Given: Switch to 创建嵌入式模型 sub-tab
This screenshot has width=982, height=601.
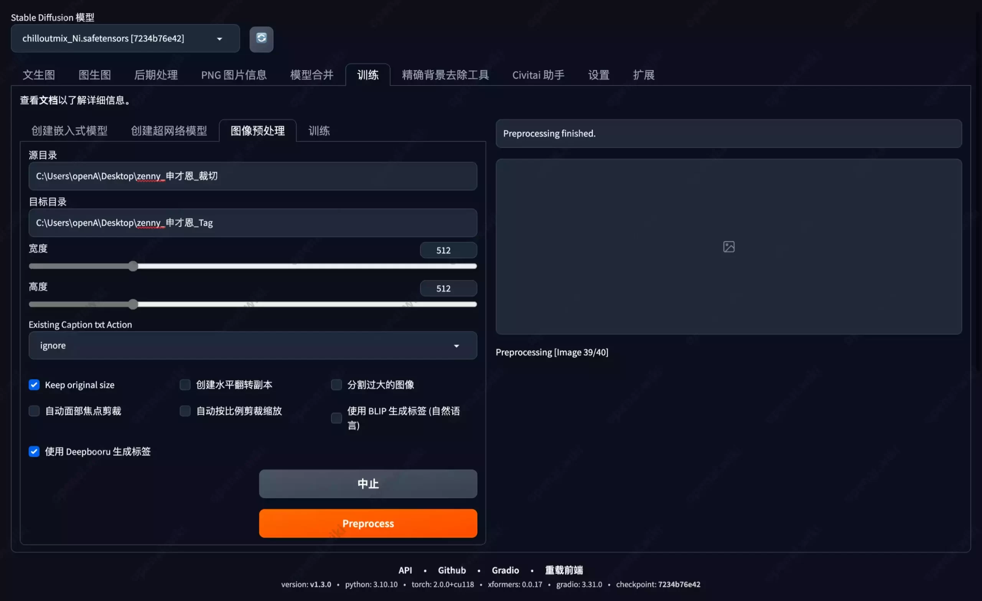Looking at the screenshot, I should [x=69, y=131].
